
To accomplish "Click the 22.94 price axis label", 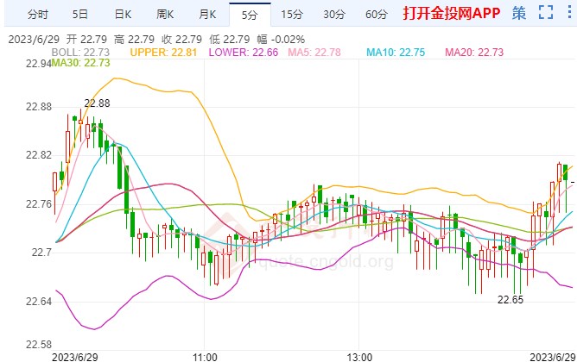I will pos(38,64).
